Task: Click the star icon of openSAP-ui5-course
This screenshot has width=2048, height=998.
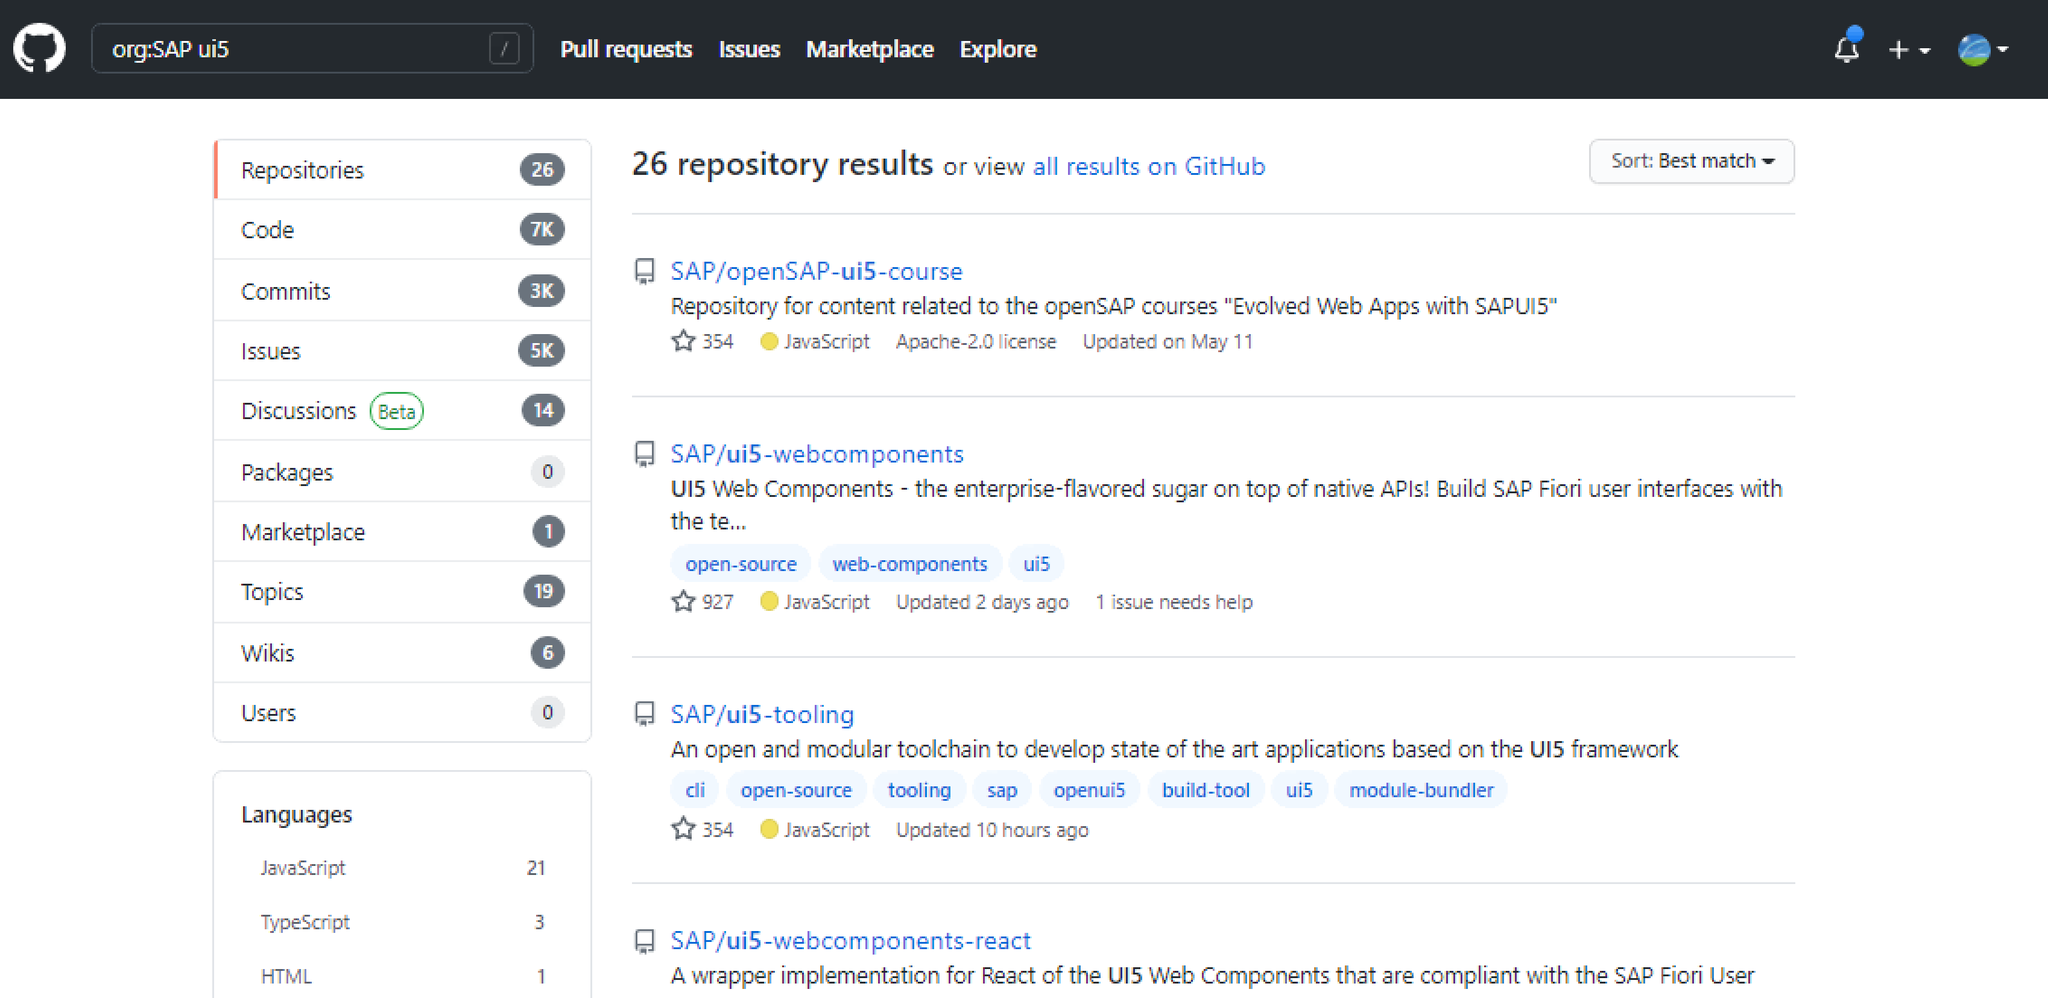Action: (x=683, y=341)
